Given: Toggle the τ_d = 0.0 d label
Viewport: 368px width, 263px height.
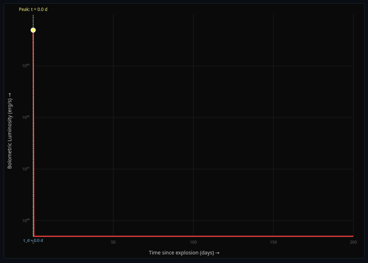Looking at the screenshot, I should tap(33, 240).
